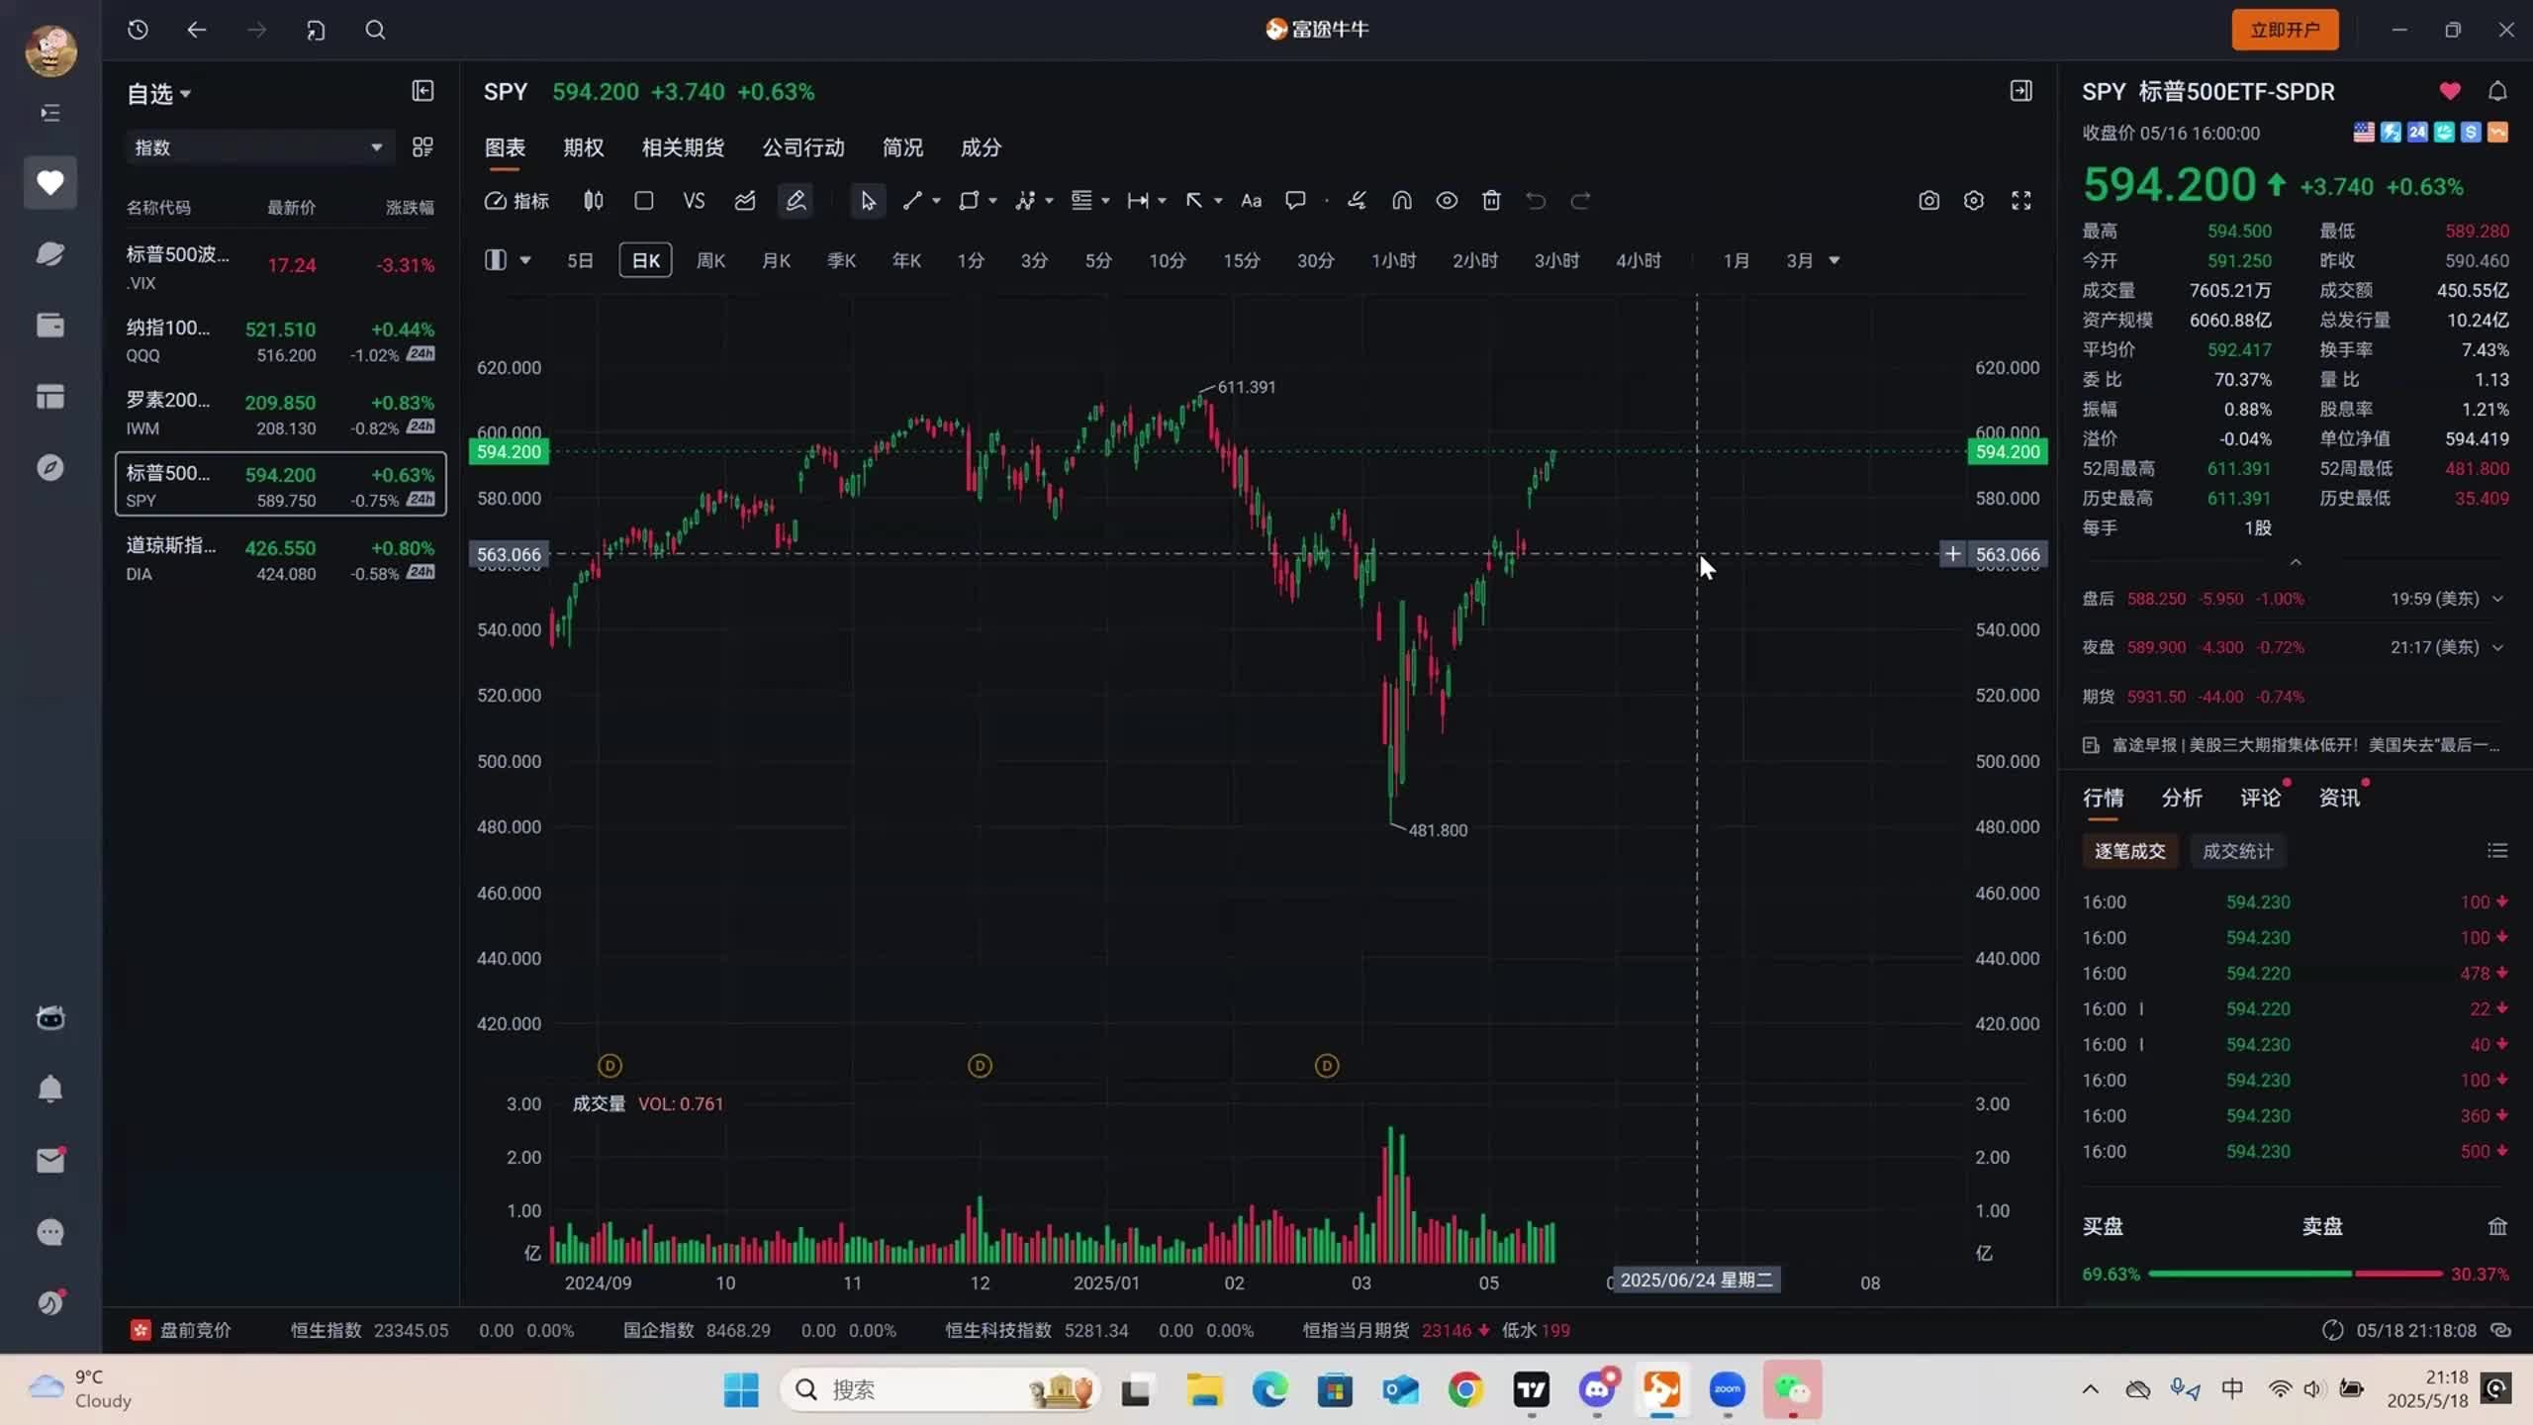
Task: Select the 1月 range
Action: pos(1736,260)
